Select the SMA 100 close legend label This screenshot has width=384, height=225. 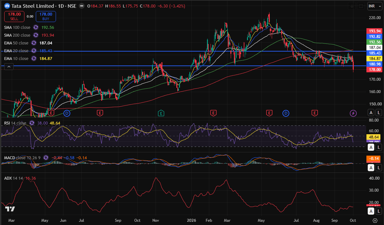(x=17, y=27)
